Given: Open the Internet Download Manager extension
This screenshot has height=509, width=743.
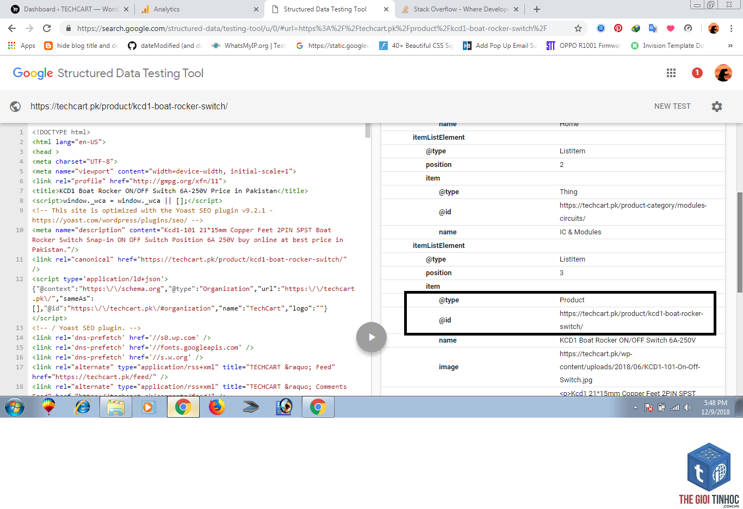Looking at the screenshot, I should [636, 28].
